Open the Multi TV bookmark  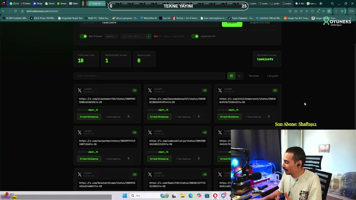[97, 18]
